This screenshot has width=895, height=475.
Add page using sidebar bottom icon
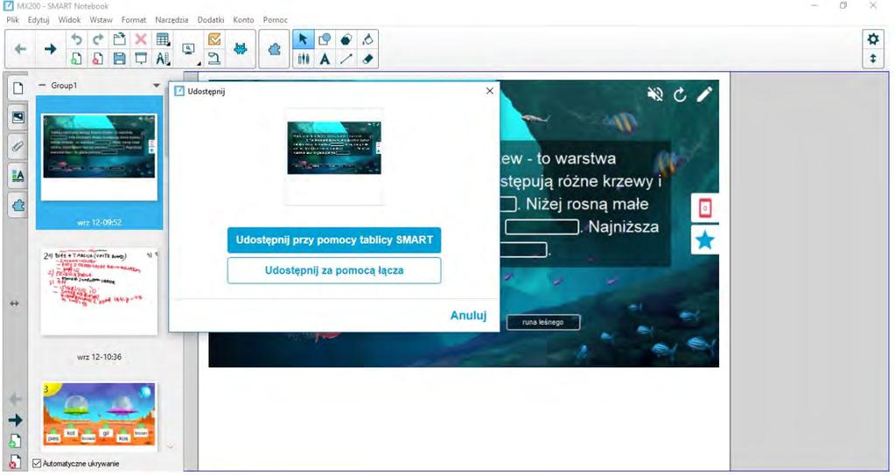click(16, 441)
